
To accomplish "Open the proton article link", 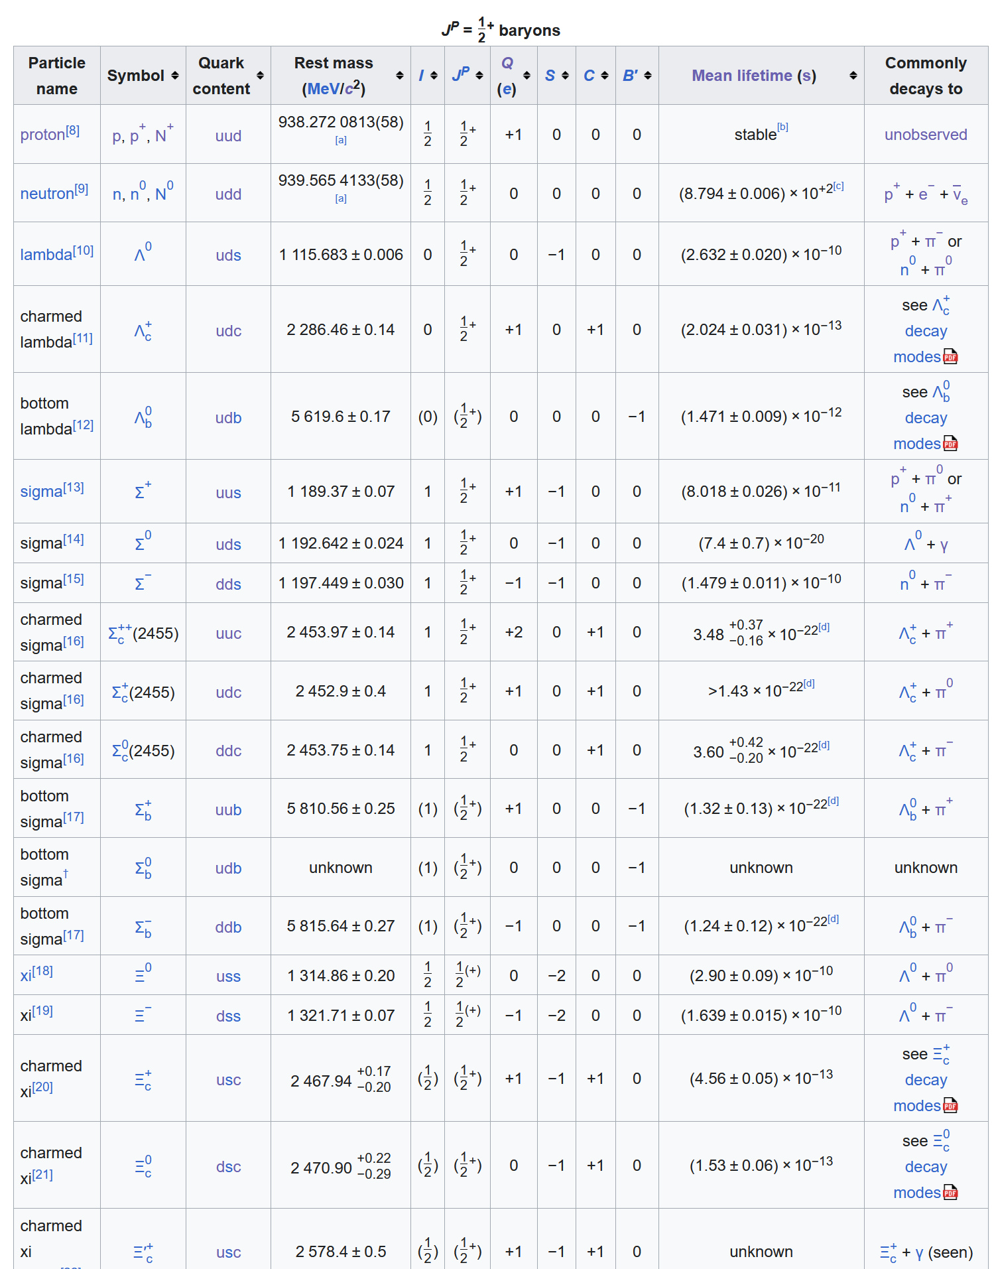I will pos(42,135).
